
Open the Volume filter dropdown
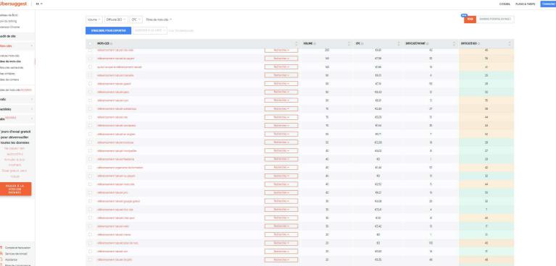94,20
